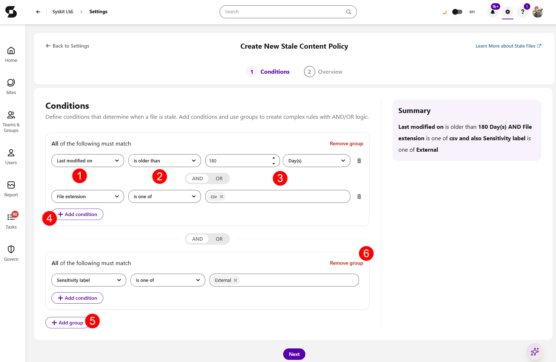Click Back to Settings link
The width and height of the screenshot is (556, 362).
pos(68,46)
